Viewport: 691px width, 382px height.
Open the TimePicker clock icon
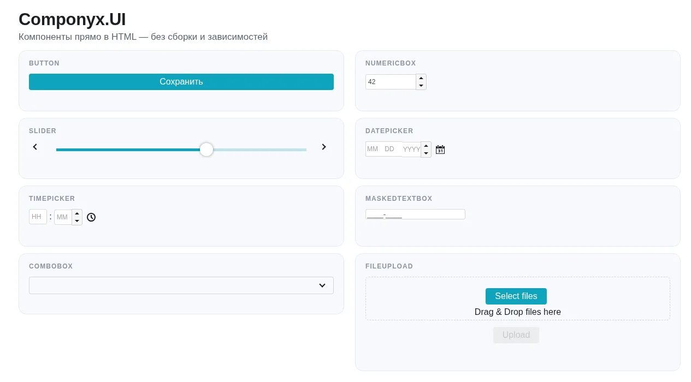point(91,217)
